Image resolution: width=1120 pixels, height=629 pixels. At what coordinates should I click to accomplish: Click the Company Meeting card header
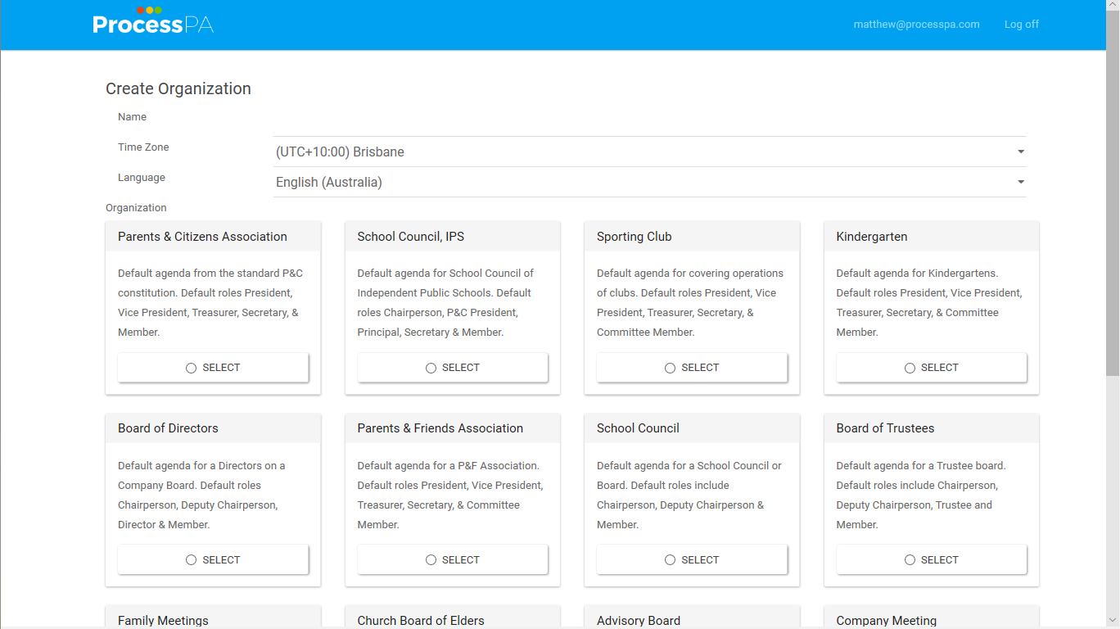coord(931,619)
